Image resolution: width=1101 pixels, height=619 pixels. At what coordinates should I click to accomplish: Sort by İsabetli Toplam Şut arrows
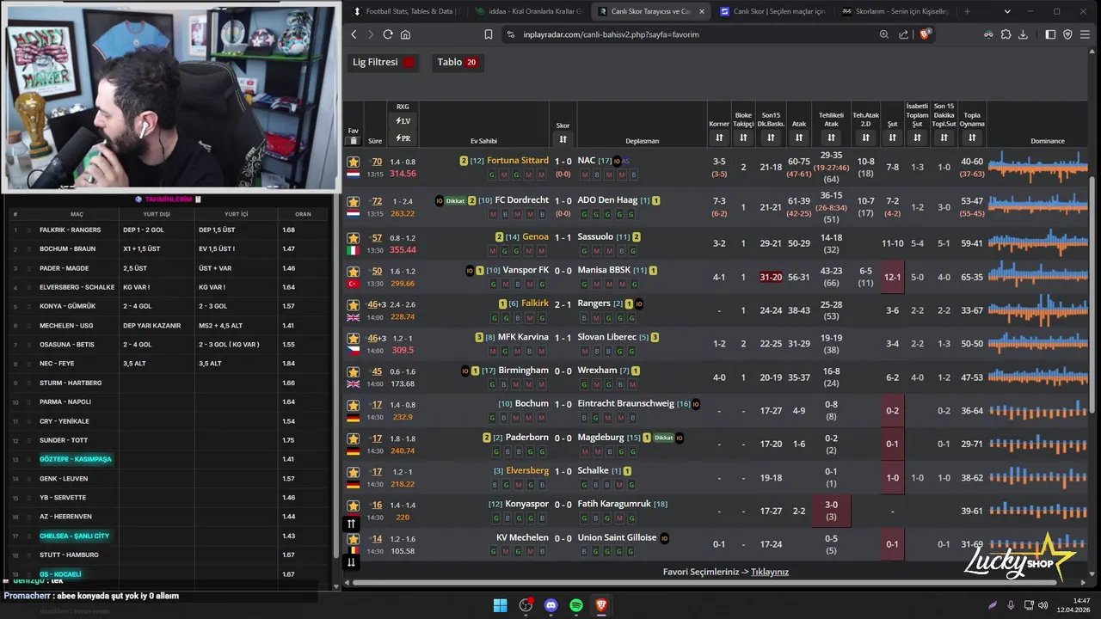pos(917,138)
